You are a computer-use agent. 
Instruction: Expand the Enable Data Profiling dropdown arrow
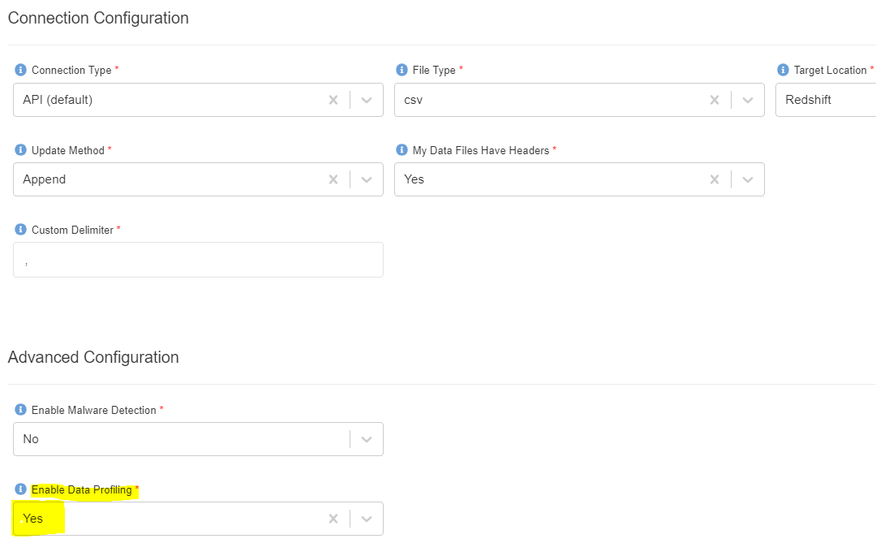(x=367, y=519)
